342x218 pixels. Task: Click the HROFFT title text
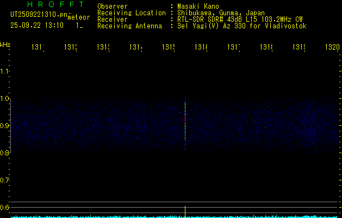point(55,5)
